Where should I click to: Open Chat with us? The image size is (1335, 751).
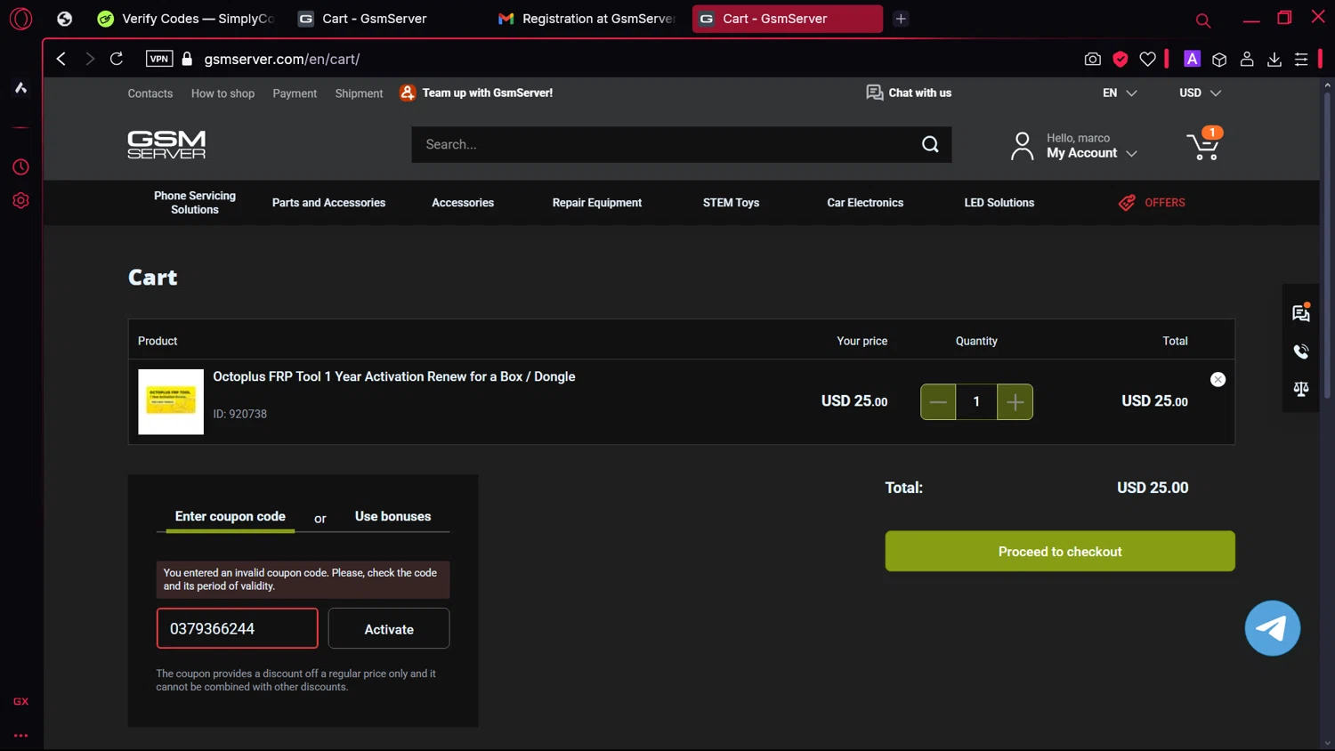[x=909, y=93]
